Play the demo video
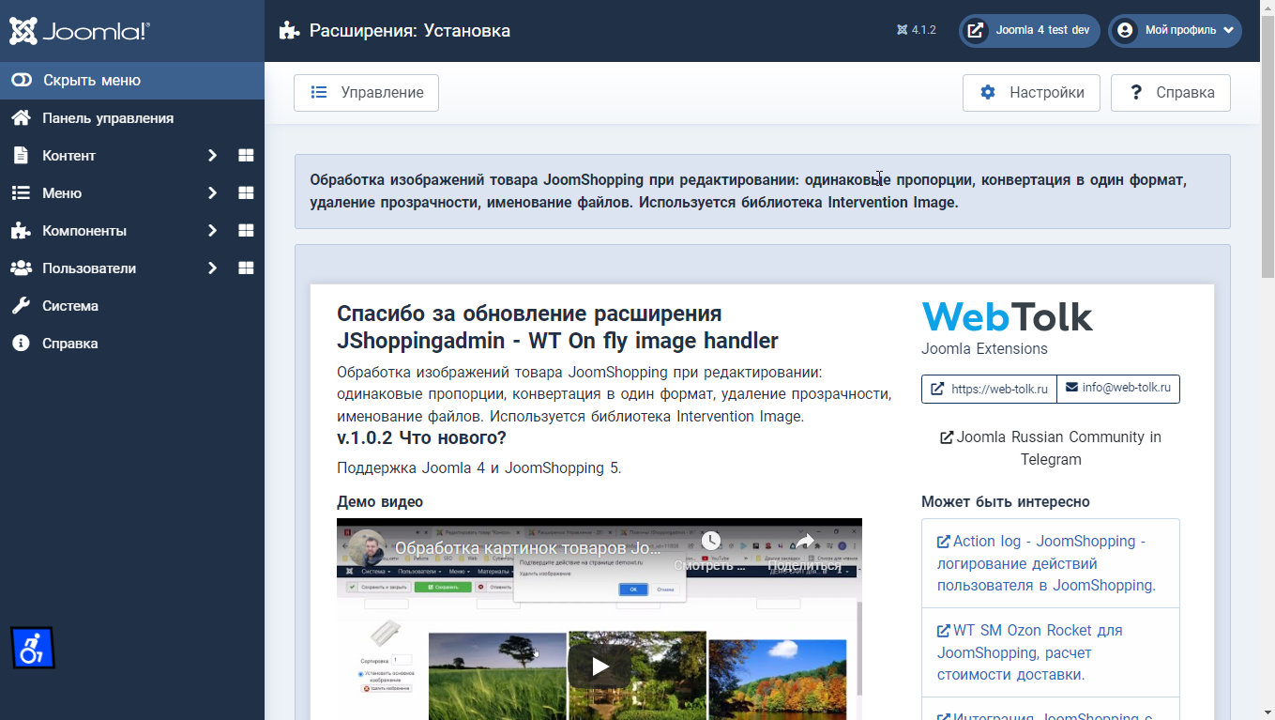 pyautogui.click(x=599, y=666)
